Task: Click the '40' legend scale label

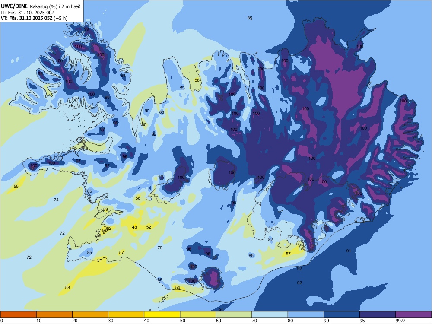Action: 146,321
